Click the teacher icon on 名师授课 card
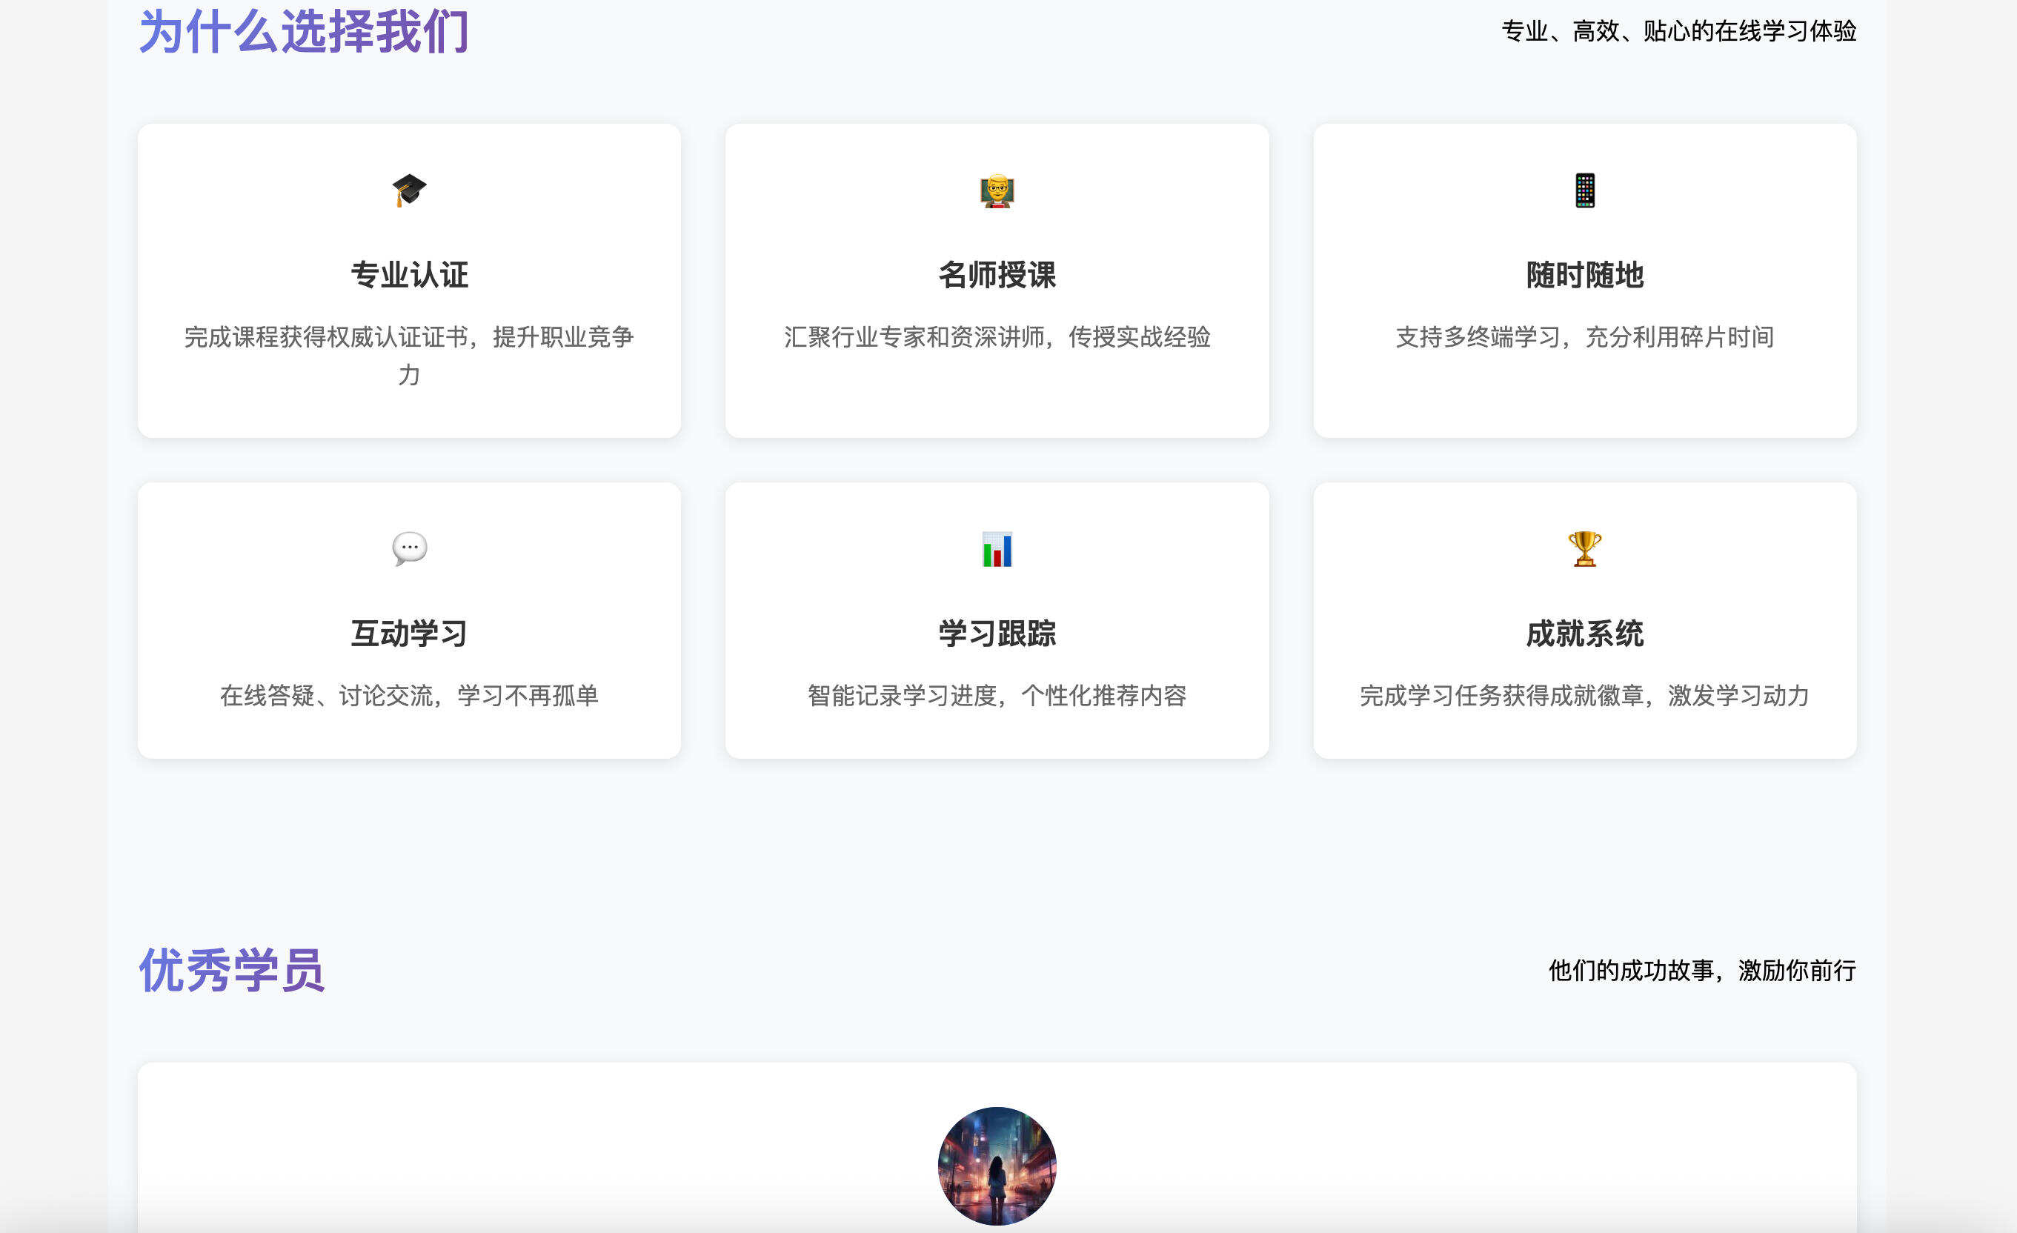This screenshot has width=2017, height=1233. [x=995, y=190]
